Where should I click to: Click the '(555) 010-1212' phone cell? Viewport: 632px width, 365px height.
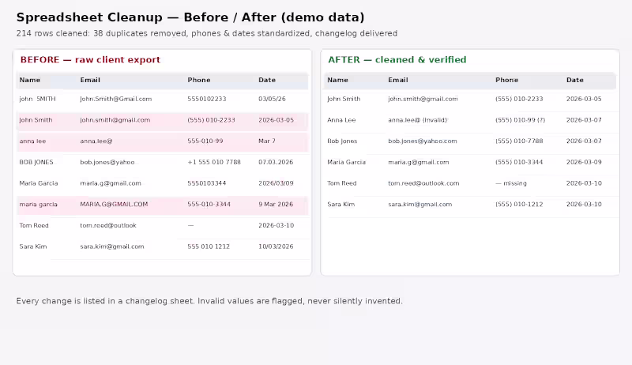tap(519, 205)
